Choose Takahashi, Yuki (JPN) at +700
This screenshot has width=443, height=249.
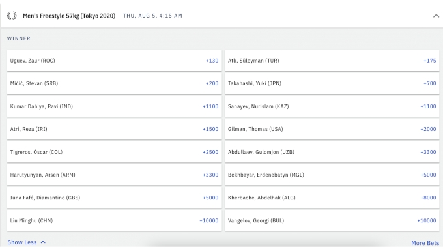click(332, 83)
